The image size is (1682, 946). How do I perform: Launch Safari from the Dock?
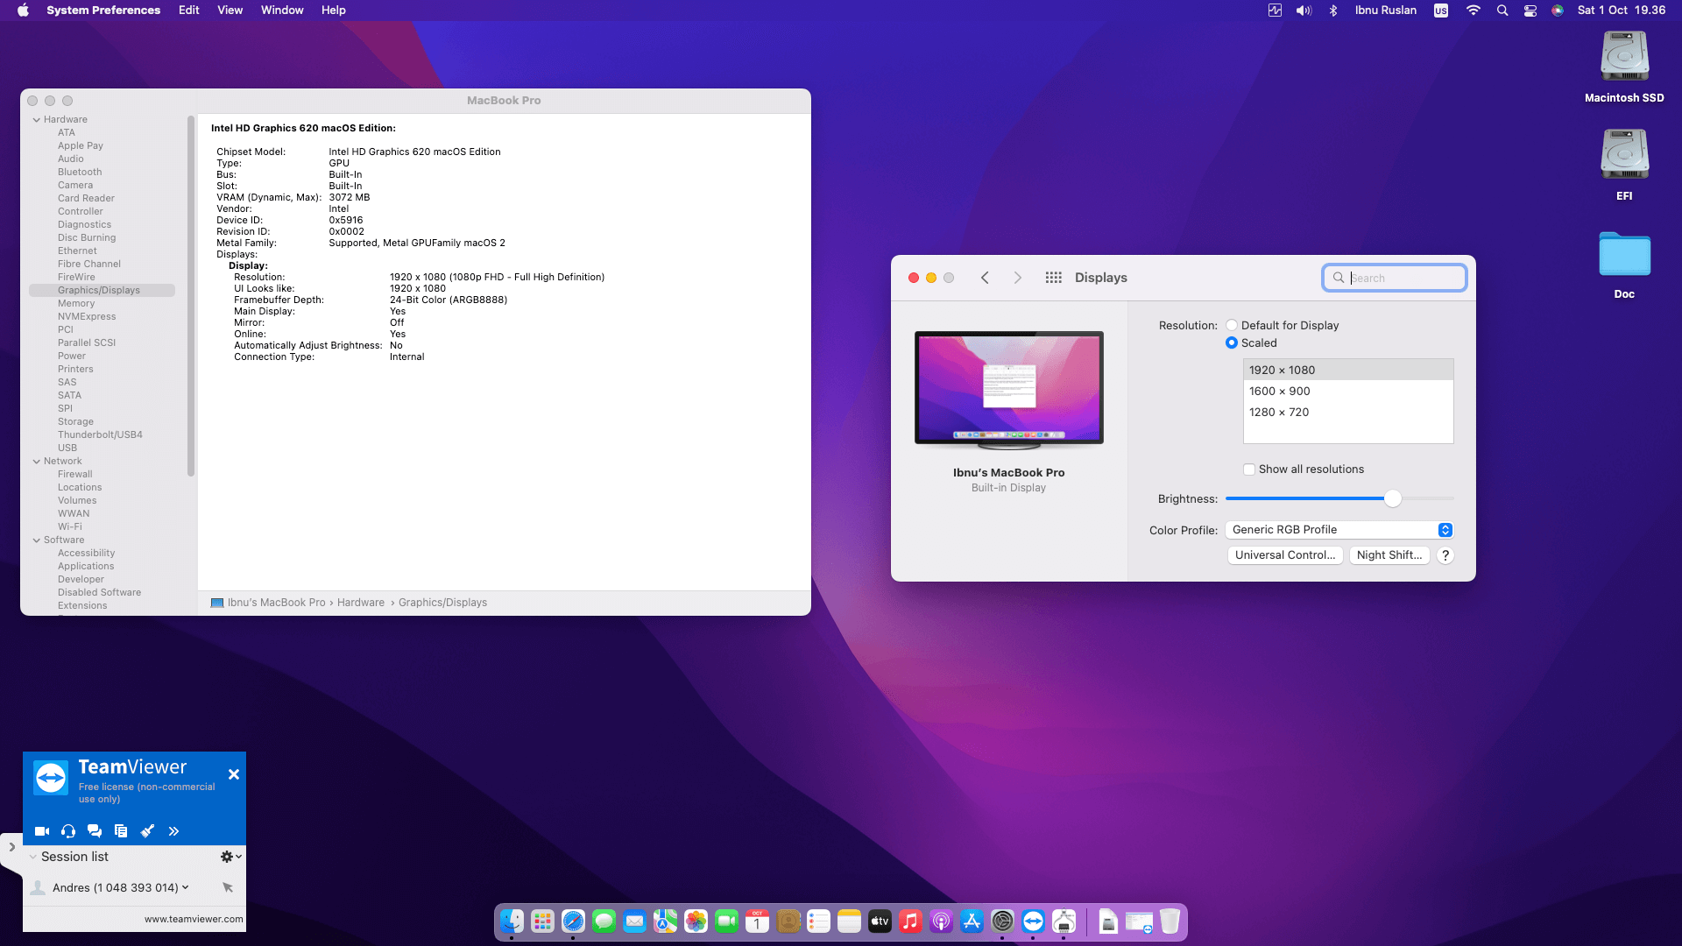(x=573, y=921)
